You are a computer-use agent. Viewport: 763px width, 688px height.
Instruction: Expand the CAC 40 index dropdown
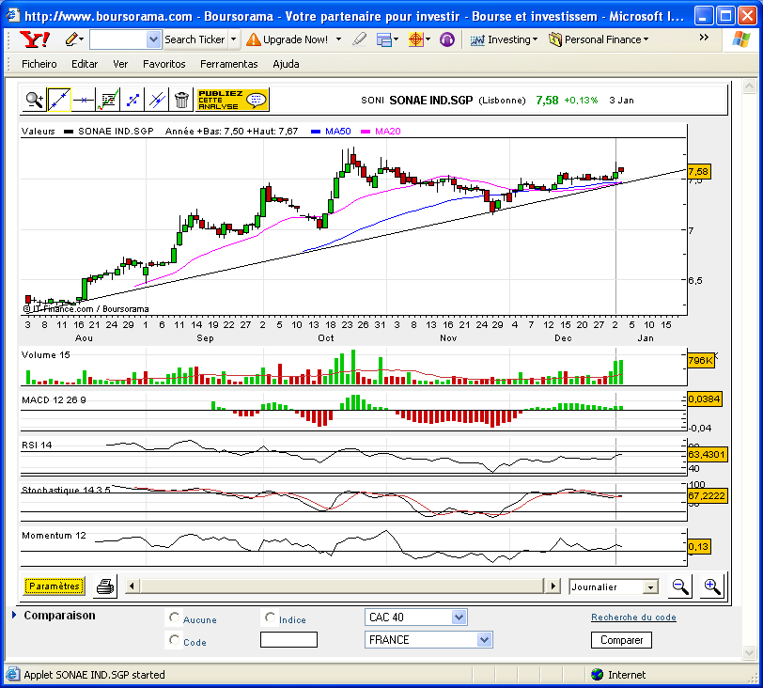click(x=459, y=618)
